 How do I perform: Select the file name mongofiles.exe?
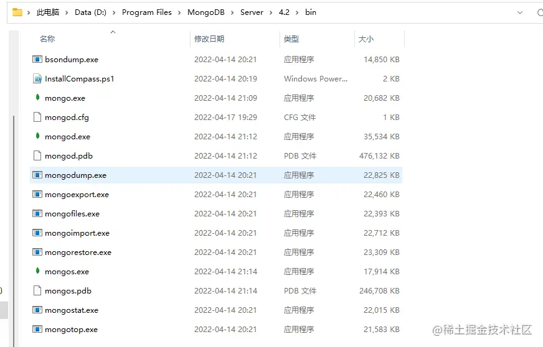point(72,214)
